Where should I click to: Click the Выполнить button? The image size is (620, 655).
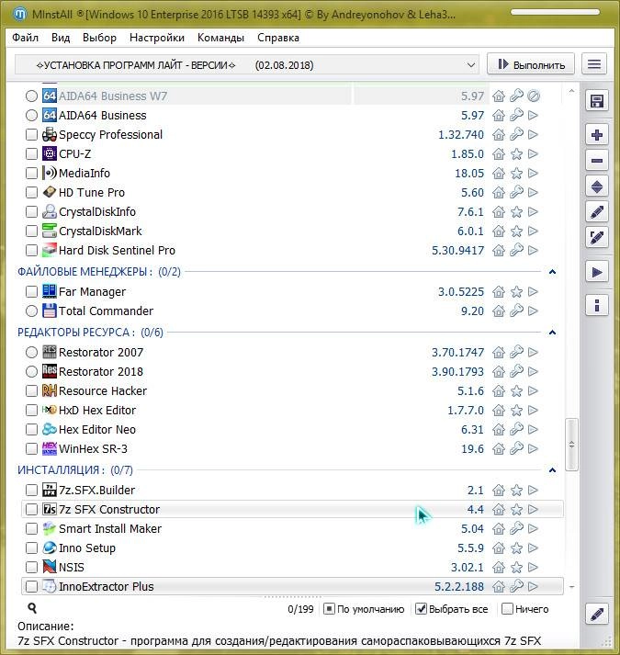[531, 64]
